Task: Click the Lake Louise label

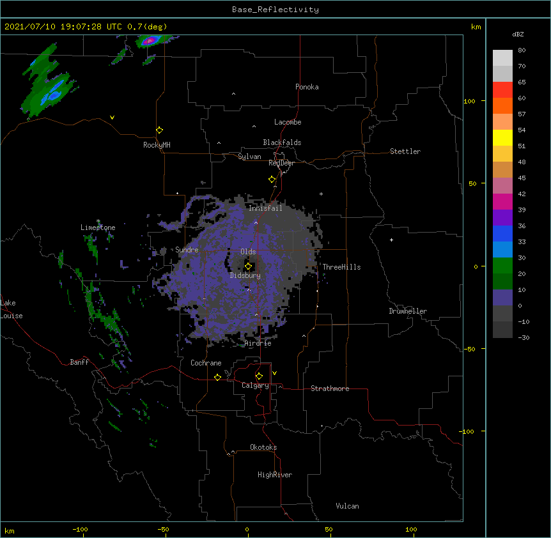Action: [12, 309]
